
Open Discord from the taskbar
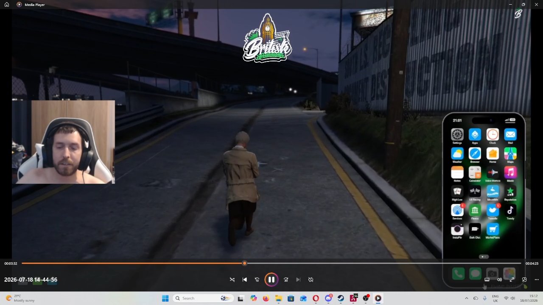coord(328,298)
